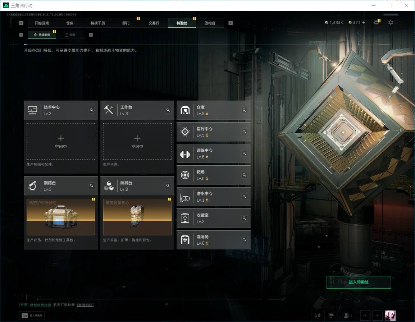Open the mail envelope icon
Viewport: 415px width, 322px height.
tap(377, 23)
